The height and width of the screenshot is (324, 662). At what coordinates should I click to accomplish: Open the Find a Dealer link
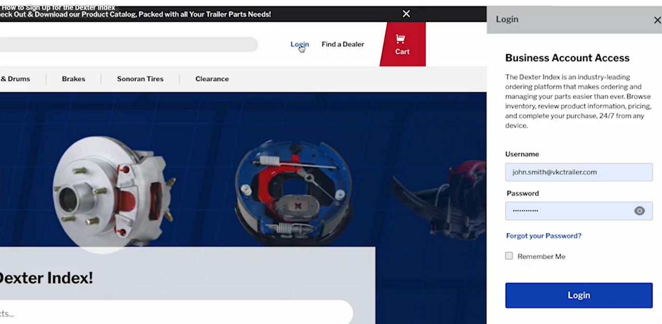343,44
